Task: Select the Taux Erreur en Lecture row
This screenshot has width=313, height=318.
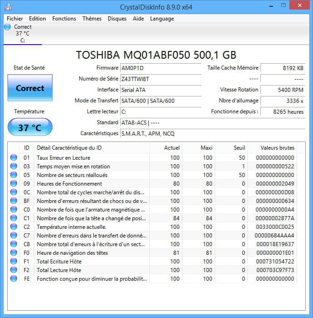Action: pos(152,157)
